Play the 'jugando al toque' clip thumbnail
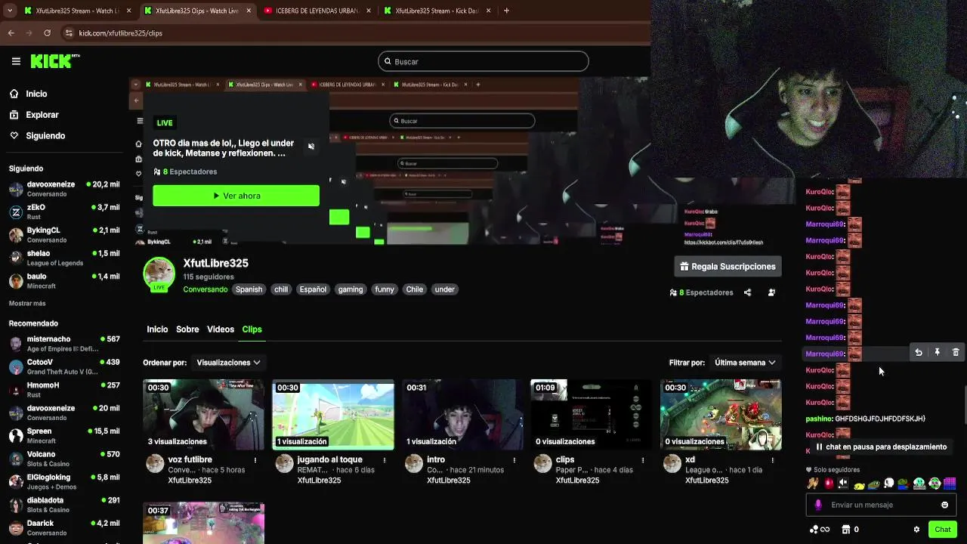The width and height of the screenshot is (967, 544). [x=333, y=415]
